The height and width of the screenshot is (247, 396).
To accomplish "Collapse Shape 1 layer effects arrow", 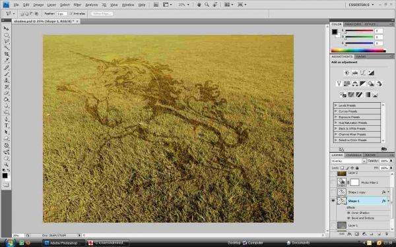I will (x=389, y=201).
